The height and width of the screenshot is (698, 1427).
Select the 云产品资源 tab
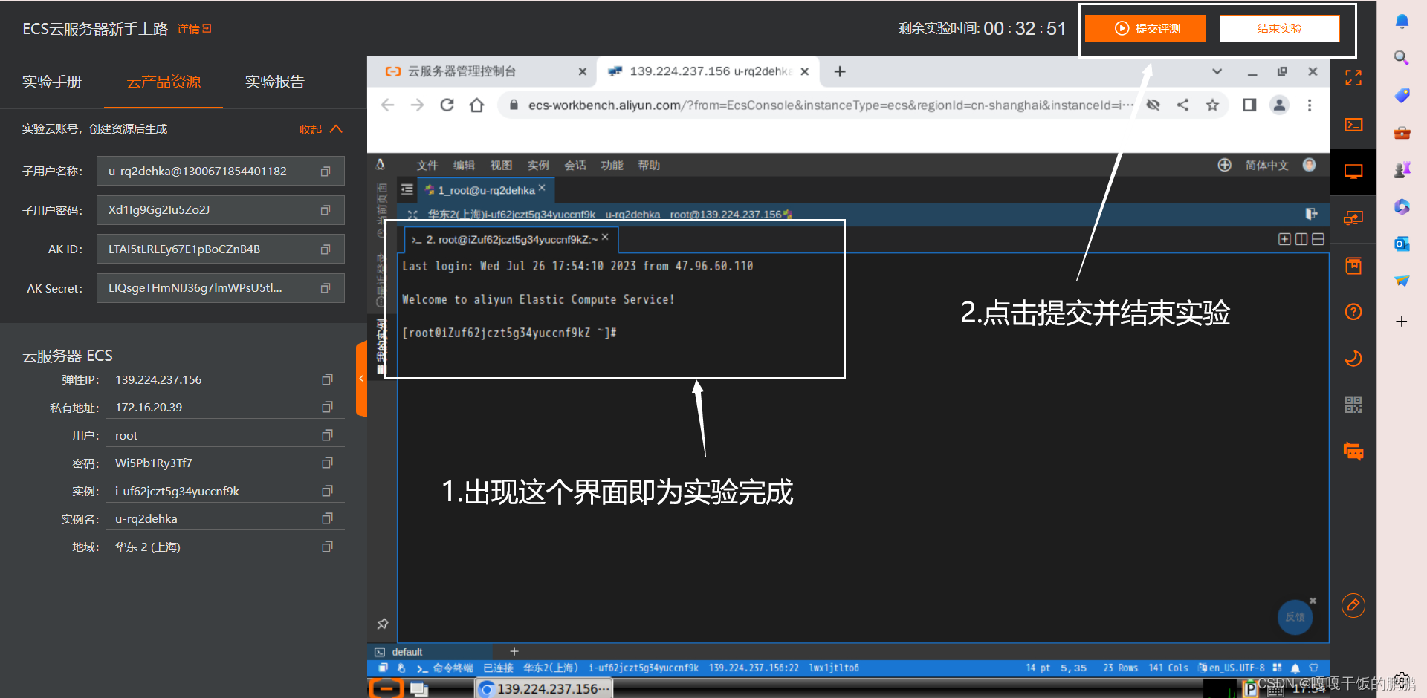164,82
